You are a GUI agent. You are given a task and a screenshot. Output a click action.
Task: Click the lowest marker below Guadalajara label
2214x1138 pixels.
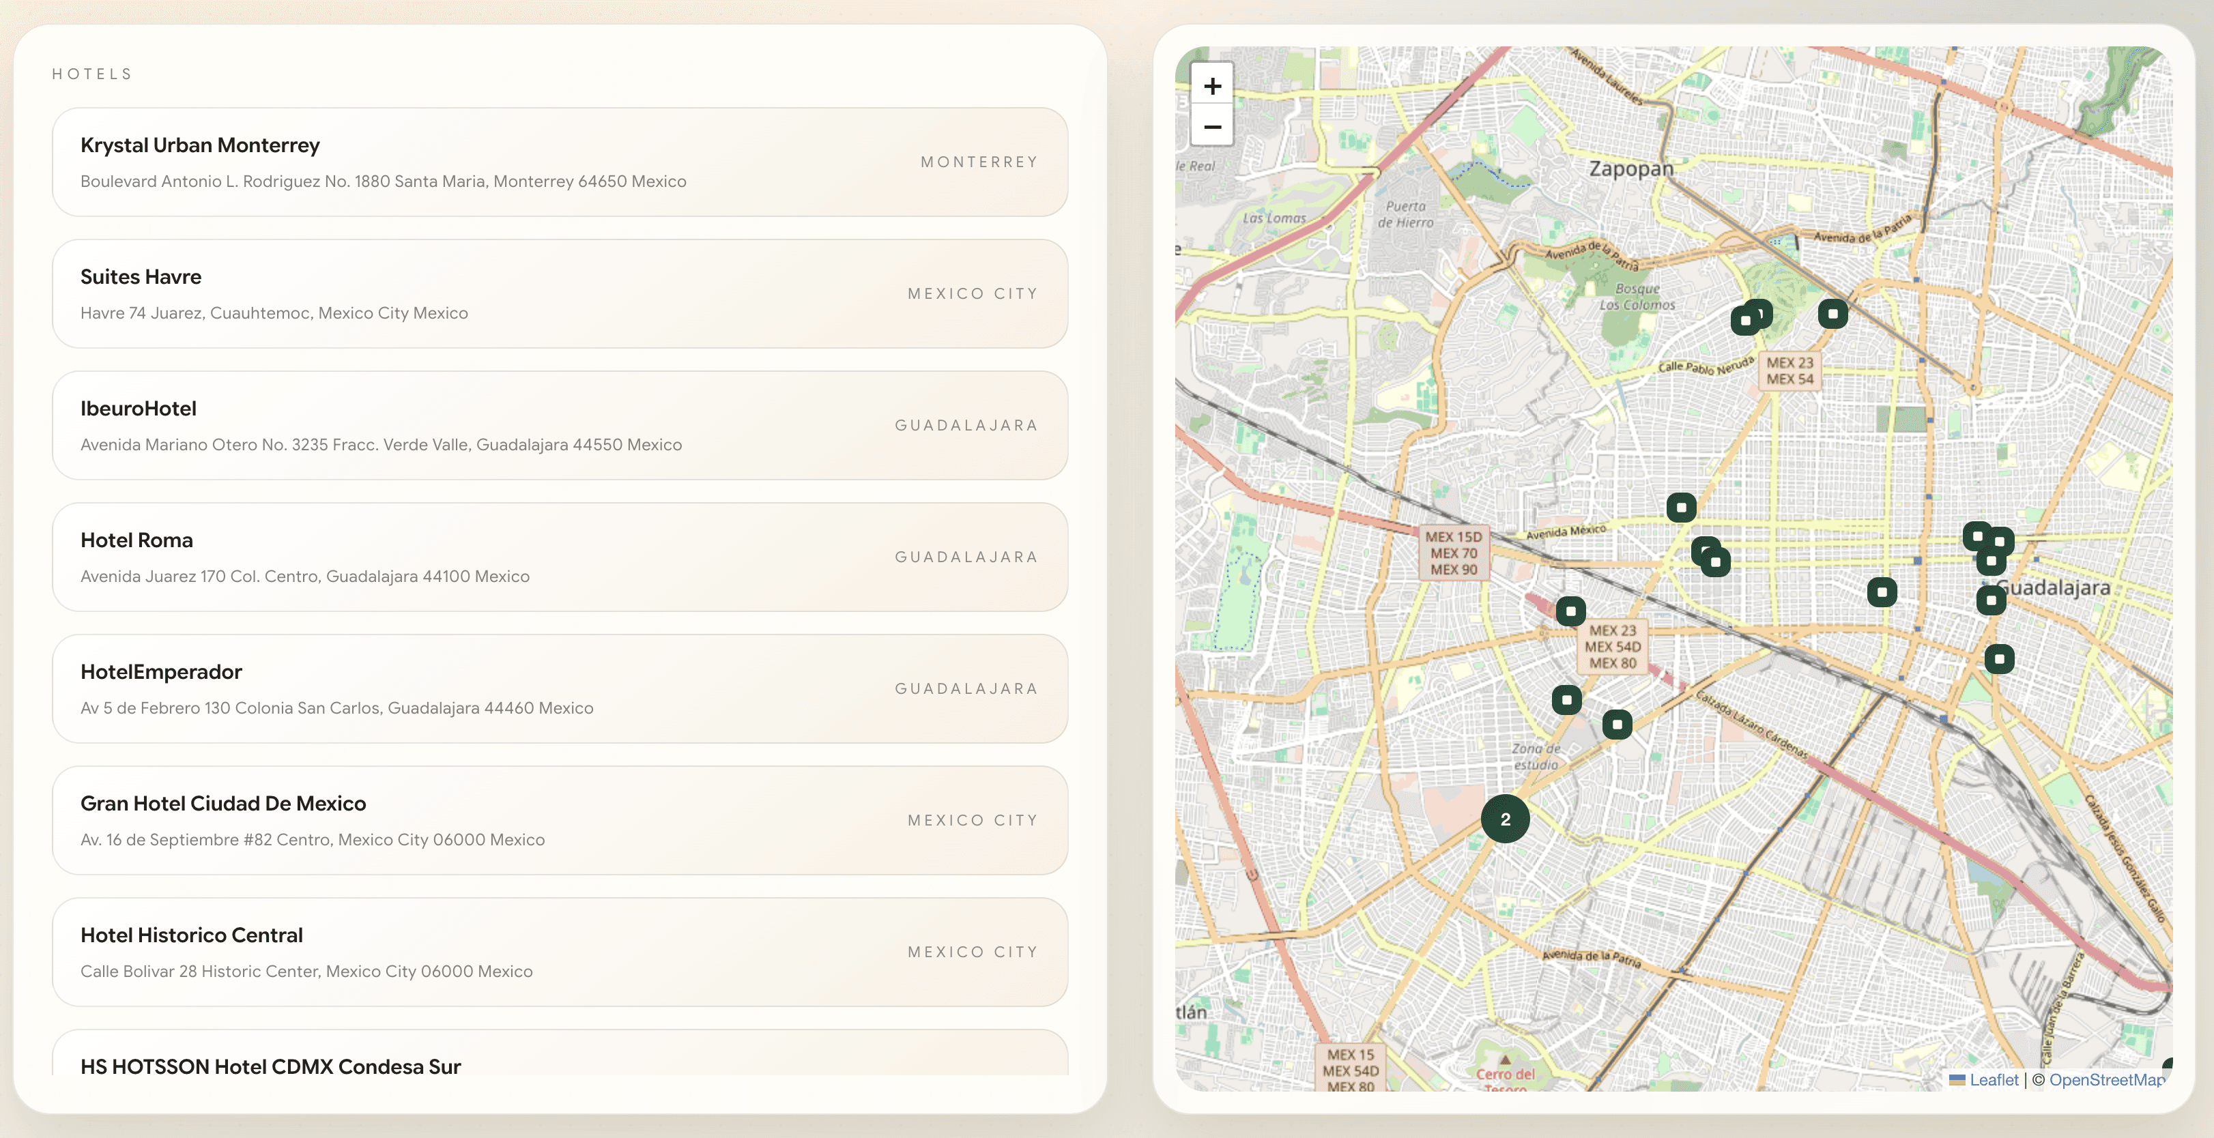[1999, 659]
